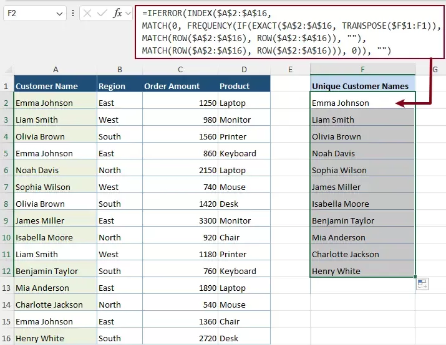446x345 pixels.
Task: Click the fill handle at selection corner
Action: tap(415, 276)
